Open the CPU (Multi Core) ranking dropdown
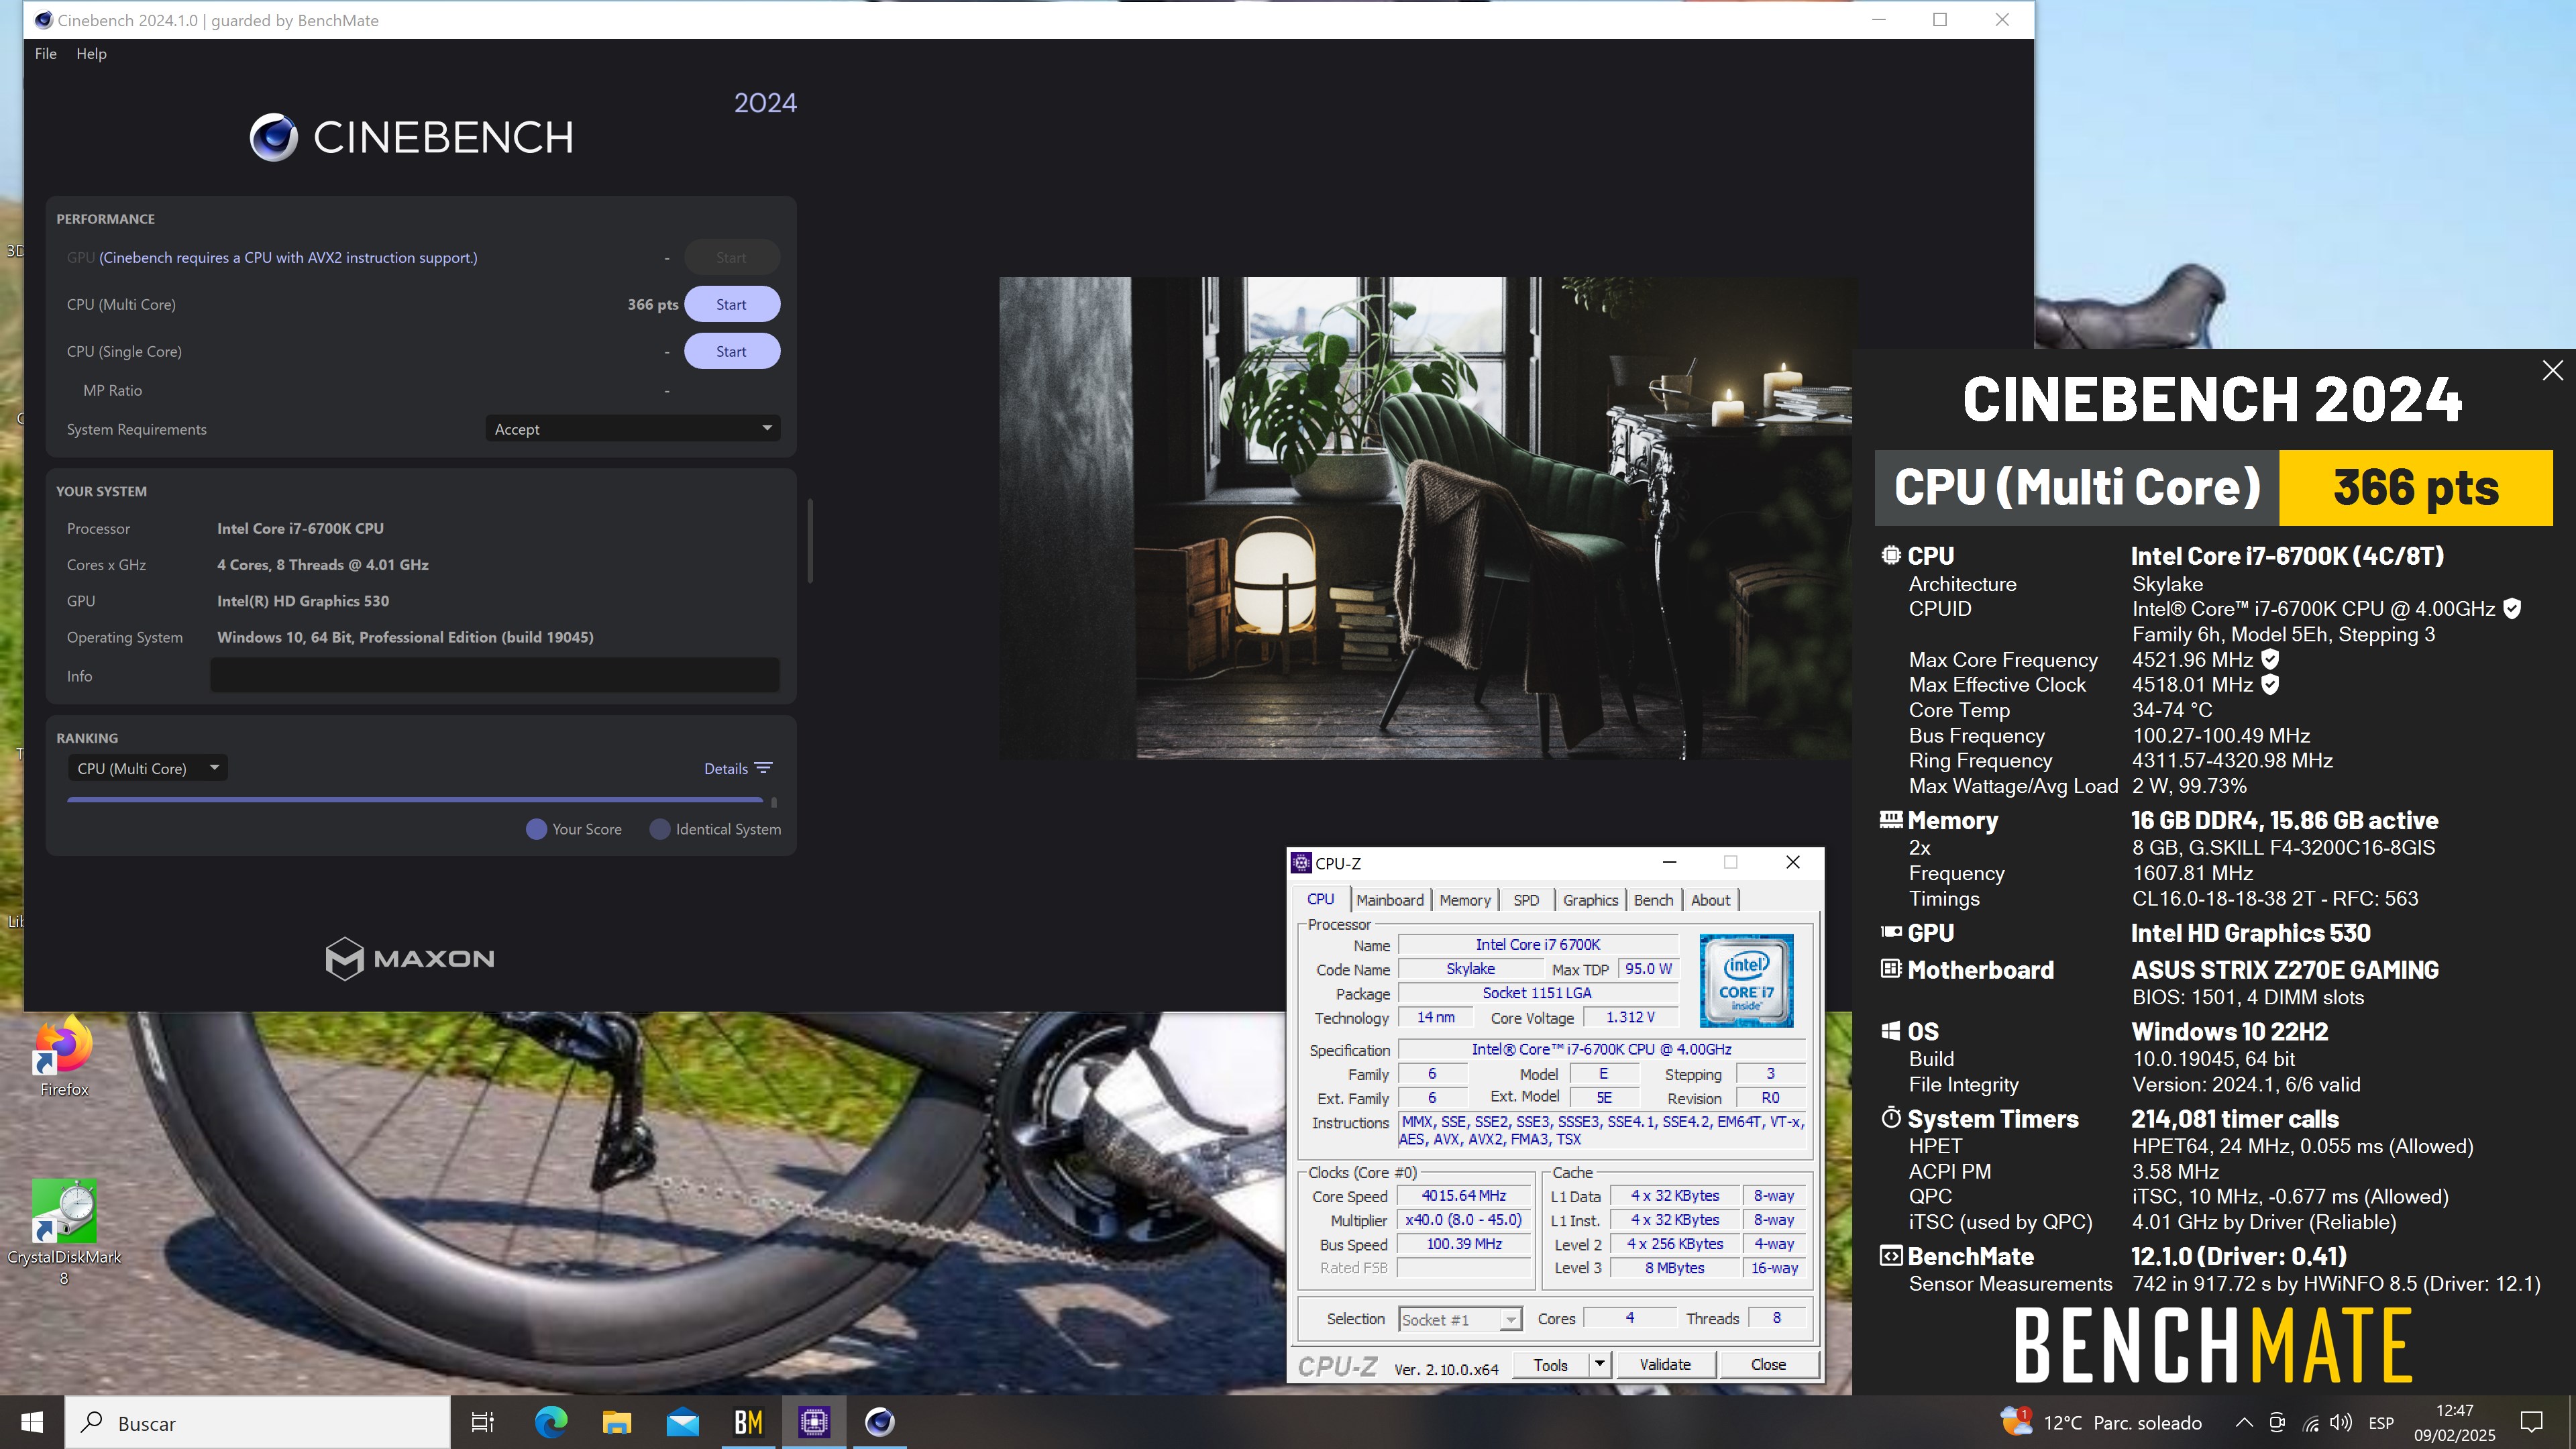Screen dimensions: 2576x1449 148,768
